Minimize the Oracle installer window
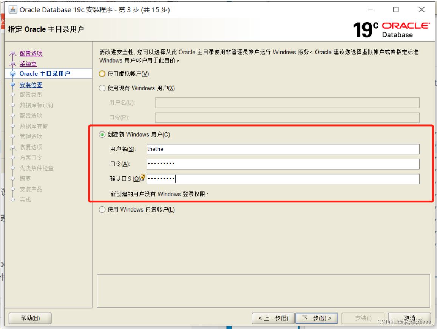The height and width of the screenshot is (329, 437). coord(371,9)
